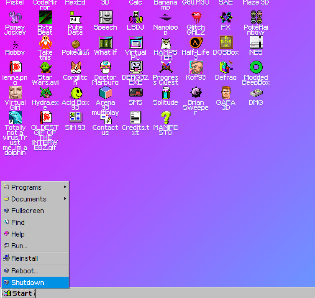
Task: Launch the Defrag desktop icon
Action: 226,68
